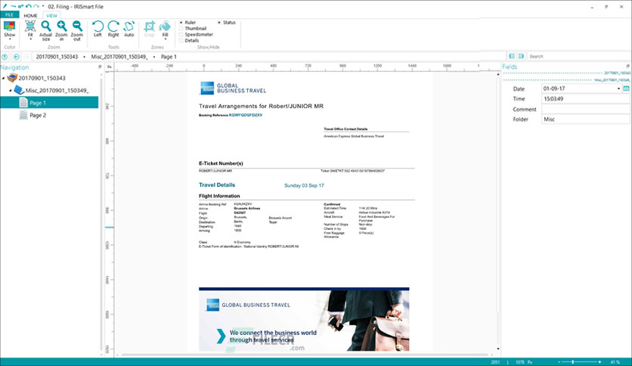Click the Folder field Misc

point(585,119)
